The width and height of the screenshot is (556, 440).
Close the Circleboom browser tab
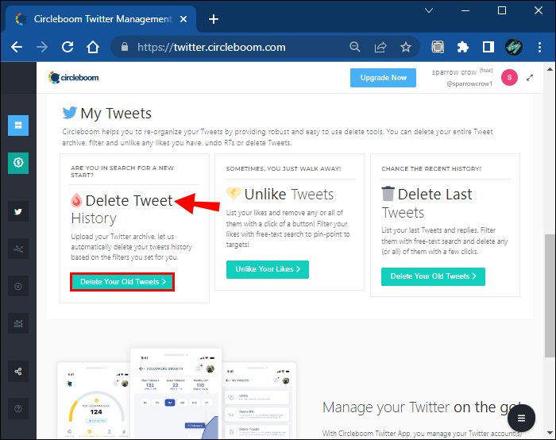click(x=183, y=19)
